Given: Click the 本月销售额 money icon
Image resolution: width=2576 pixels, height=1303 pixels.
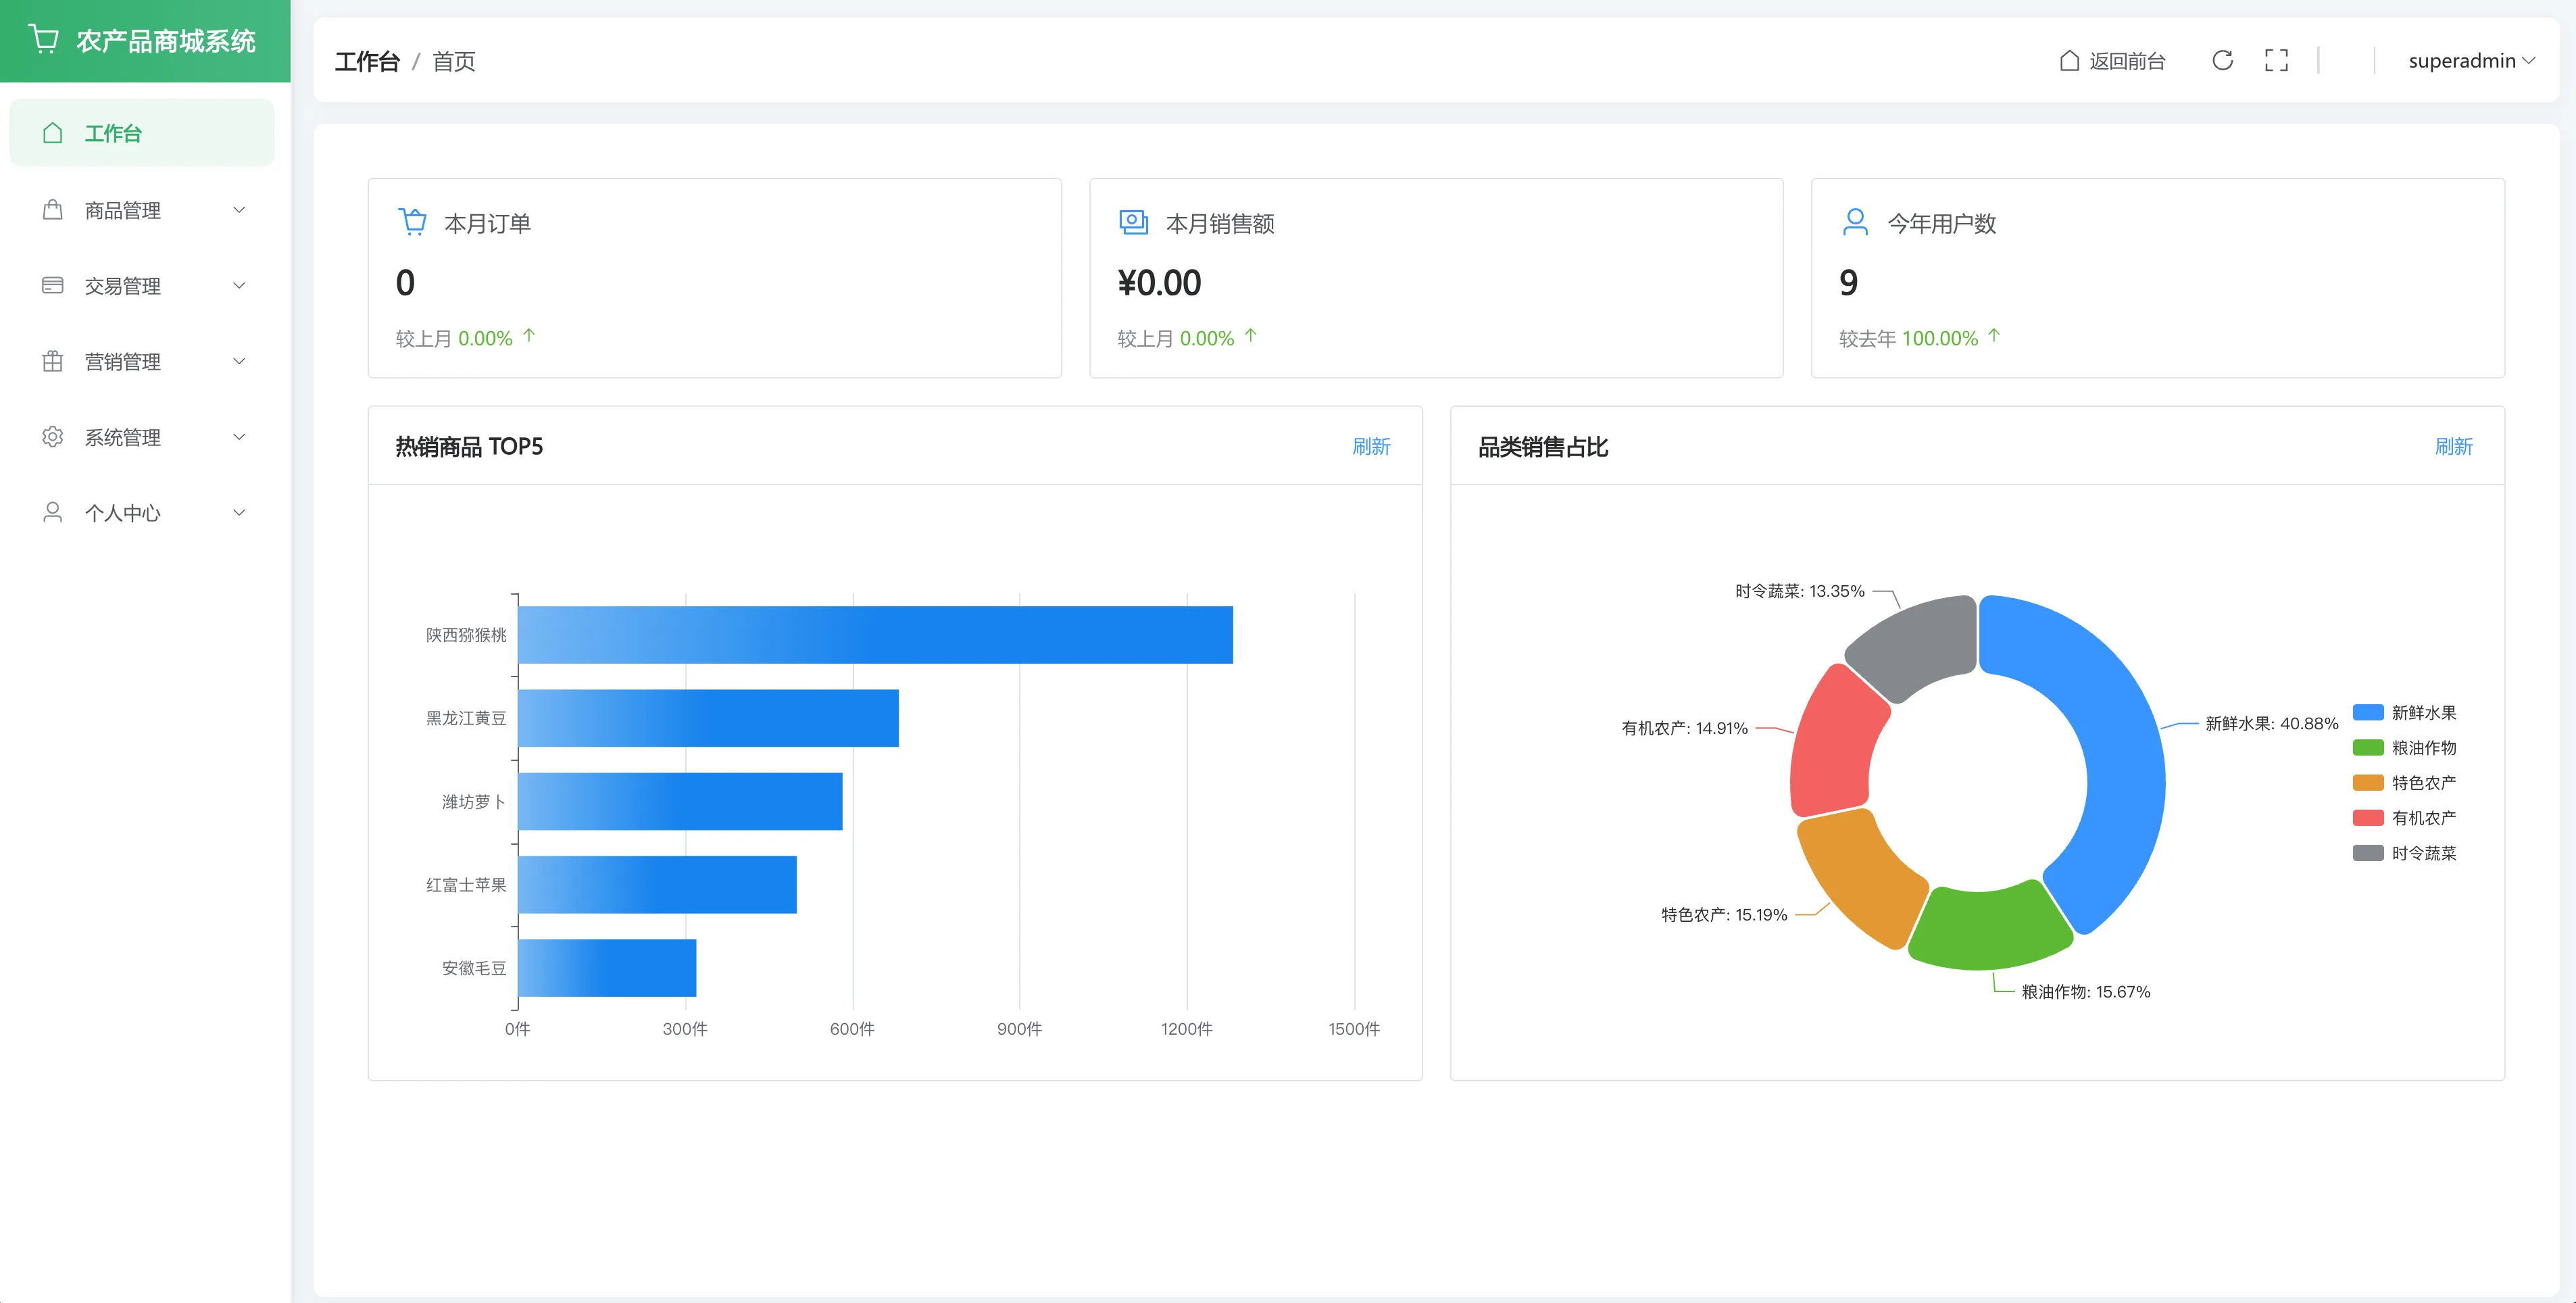Looking at the screenshot, I should tap(1133, 222).
